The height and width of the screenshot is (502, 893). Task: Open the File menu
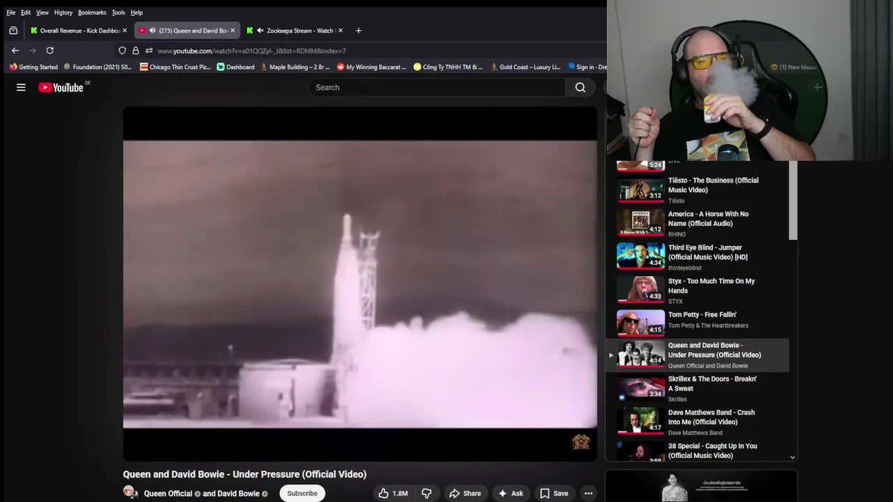11,13
